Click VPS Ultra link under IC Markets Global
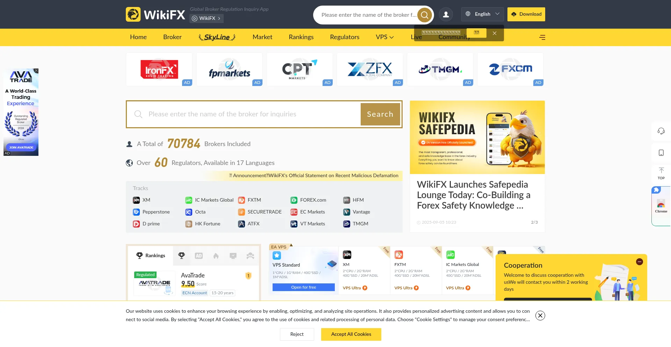 click(458, 288)
